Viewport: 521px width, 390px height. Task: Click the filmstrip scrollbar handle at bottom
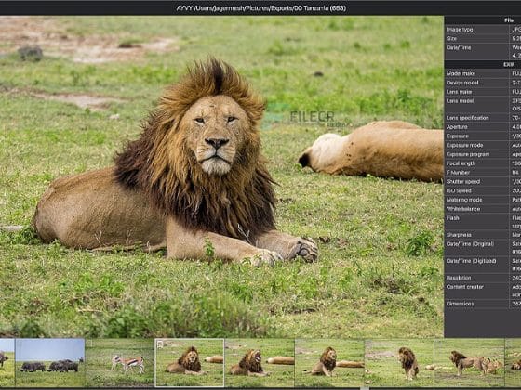(x=365, y=388)
